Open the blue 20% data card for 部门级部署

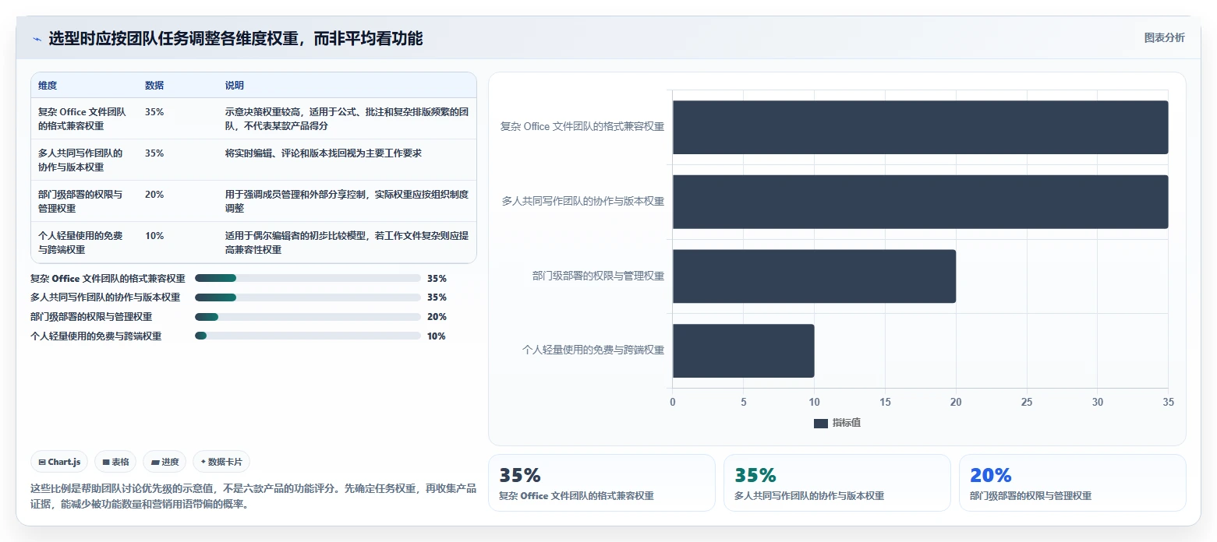coord(1073,483)
